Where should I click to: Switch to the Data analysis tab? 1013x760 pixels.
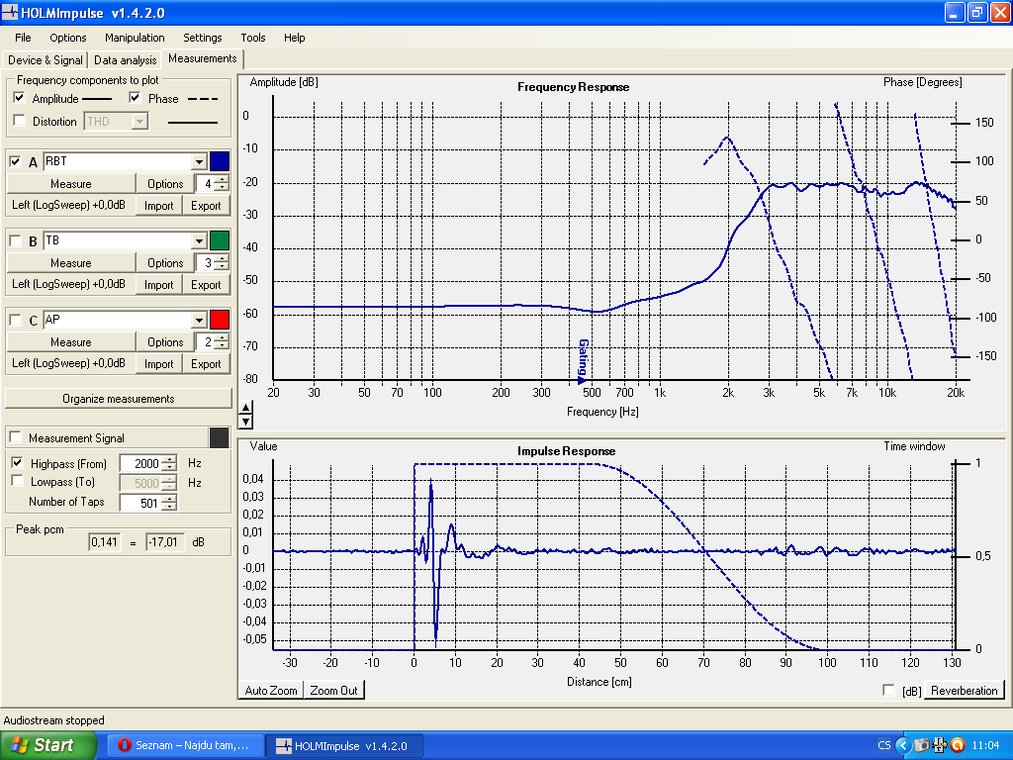[x=125, y=60]
